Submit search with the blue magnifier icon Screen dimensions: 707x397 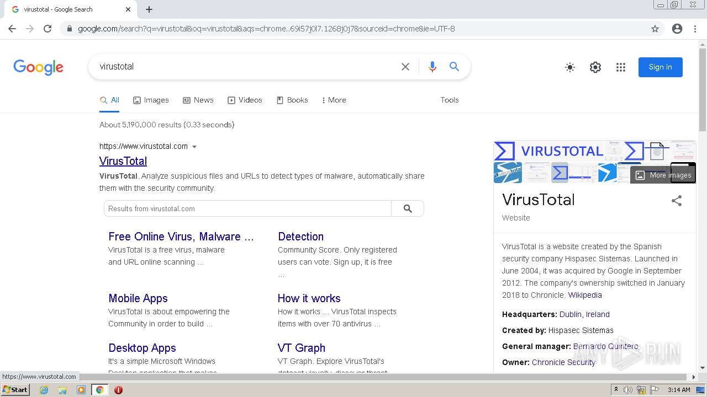455,67
